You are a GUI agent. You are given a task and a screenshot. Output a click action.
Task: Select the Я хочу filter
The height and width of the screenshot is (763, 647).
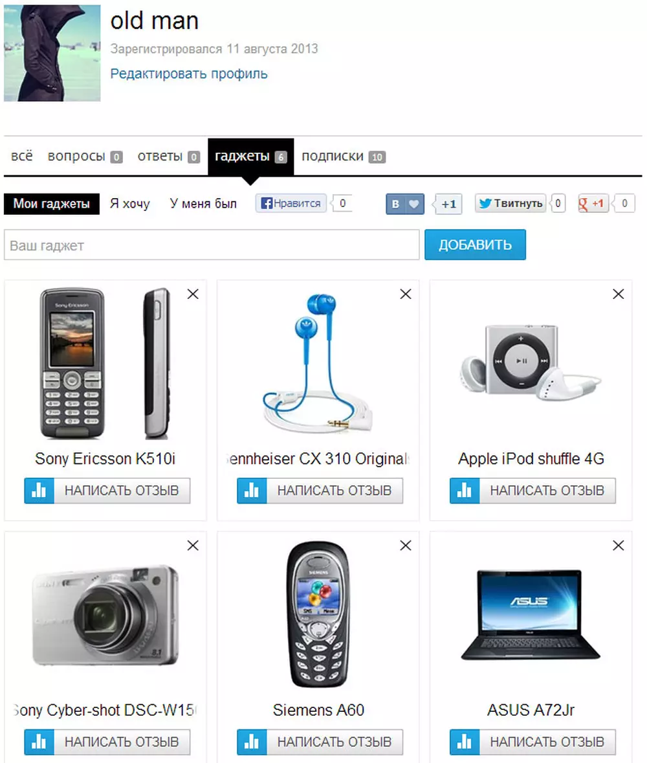click(130, 203)
